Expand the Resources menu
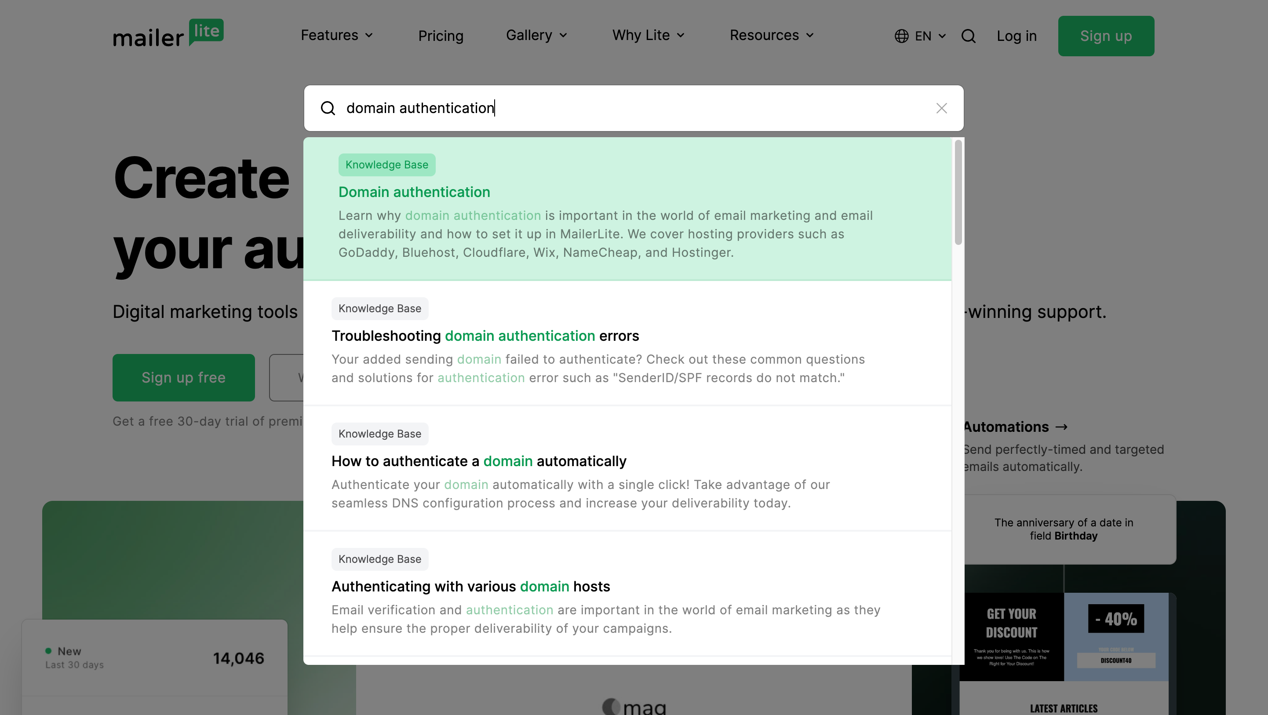 [771, 36]
